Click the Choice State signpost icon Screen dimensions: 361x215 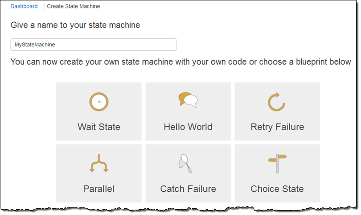277,163
